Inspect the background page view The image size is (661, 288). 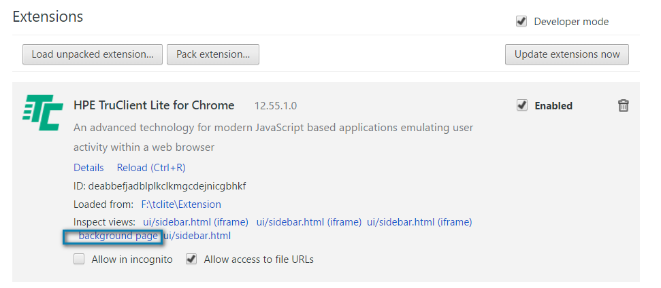[x=118, y=236]
